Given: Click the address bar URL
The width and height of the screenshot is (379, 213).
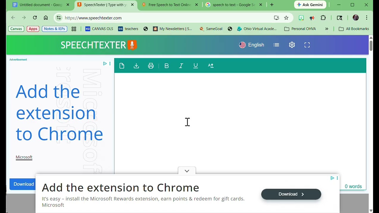Looking at the screenshot, I should 93,18.
